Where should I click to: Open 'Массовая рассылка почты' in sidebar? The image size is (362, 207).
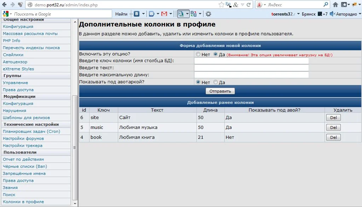click(30, 34)
